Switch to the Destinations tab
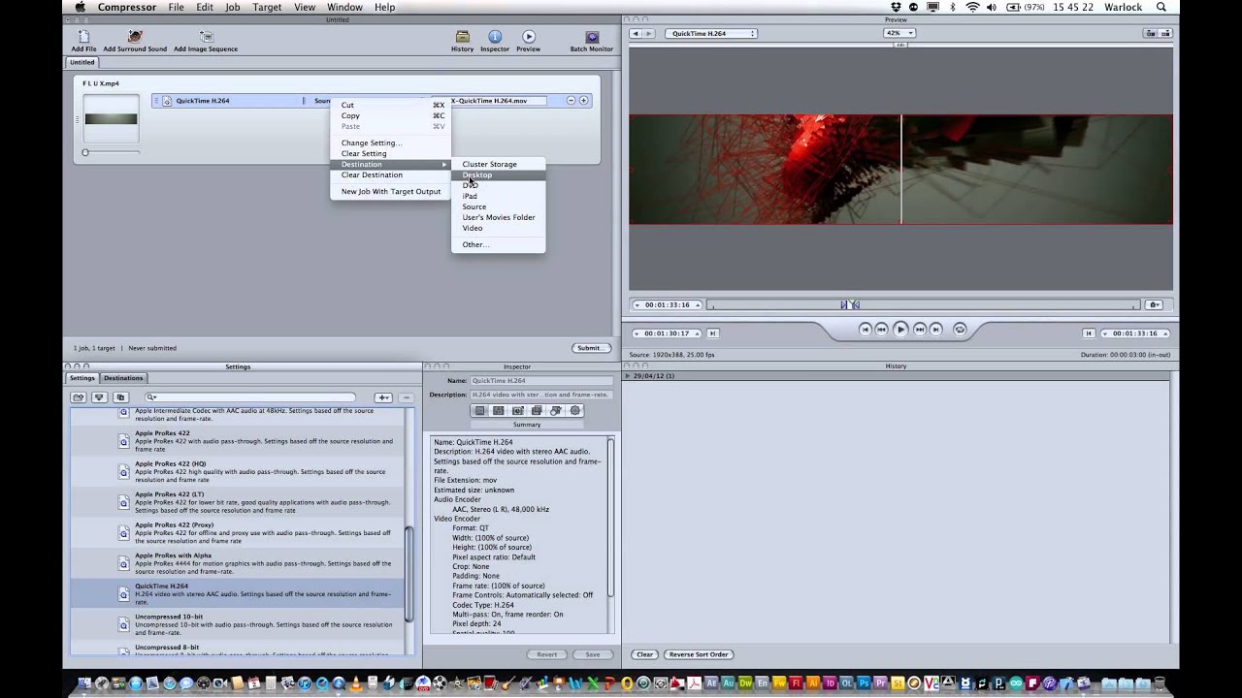The width and height of the screenshot is (1242, 698). (123, 378)
